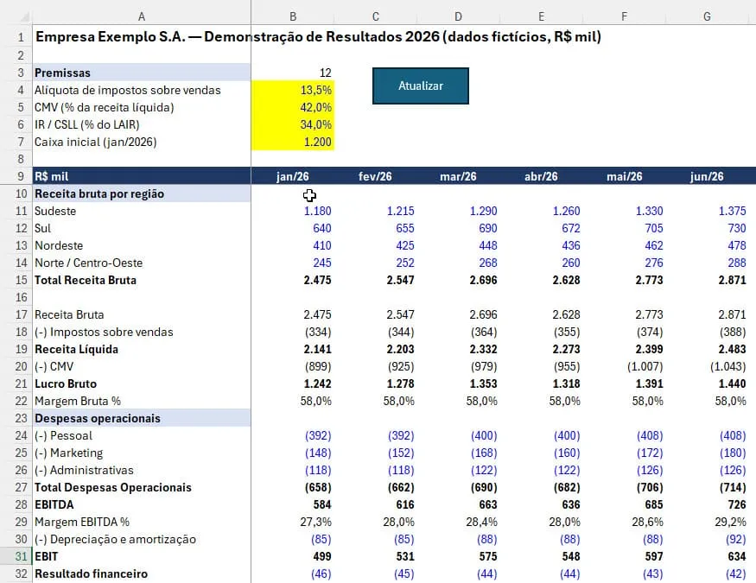The width and height of the screenshot is (756, 583).
Task: Click the jun/26 column heading cell
Action: pos(707,176)
